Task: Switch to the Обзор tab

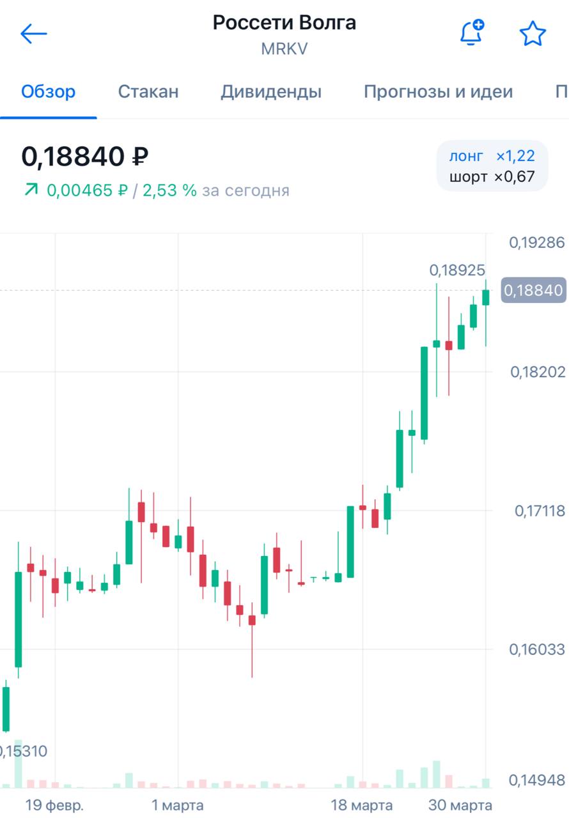Action: [x=49, y=91]
